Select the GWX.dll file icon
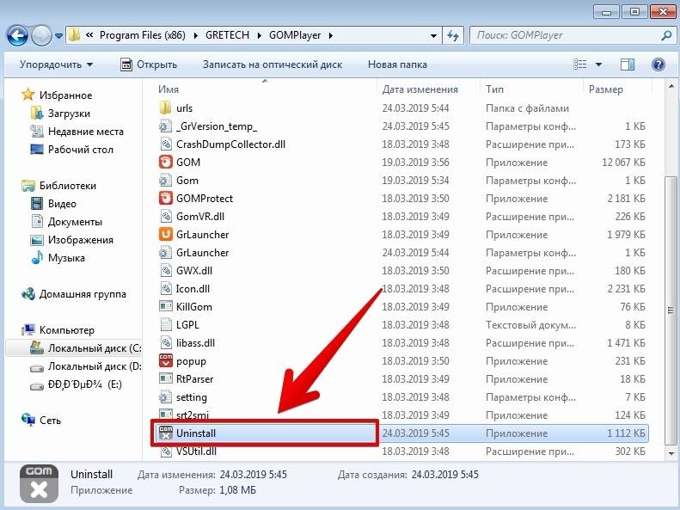680x510 pixels. pyautogui.click(x=165, y=271)
